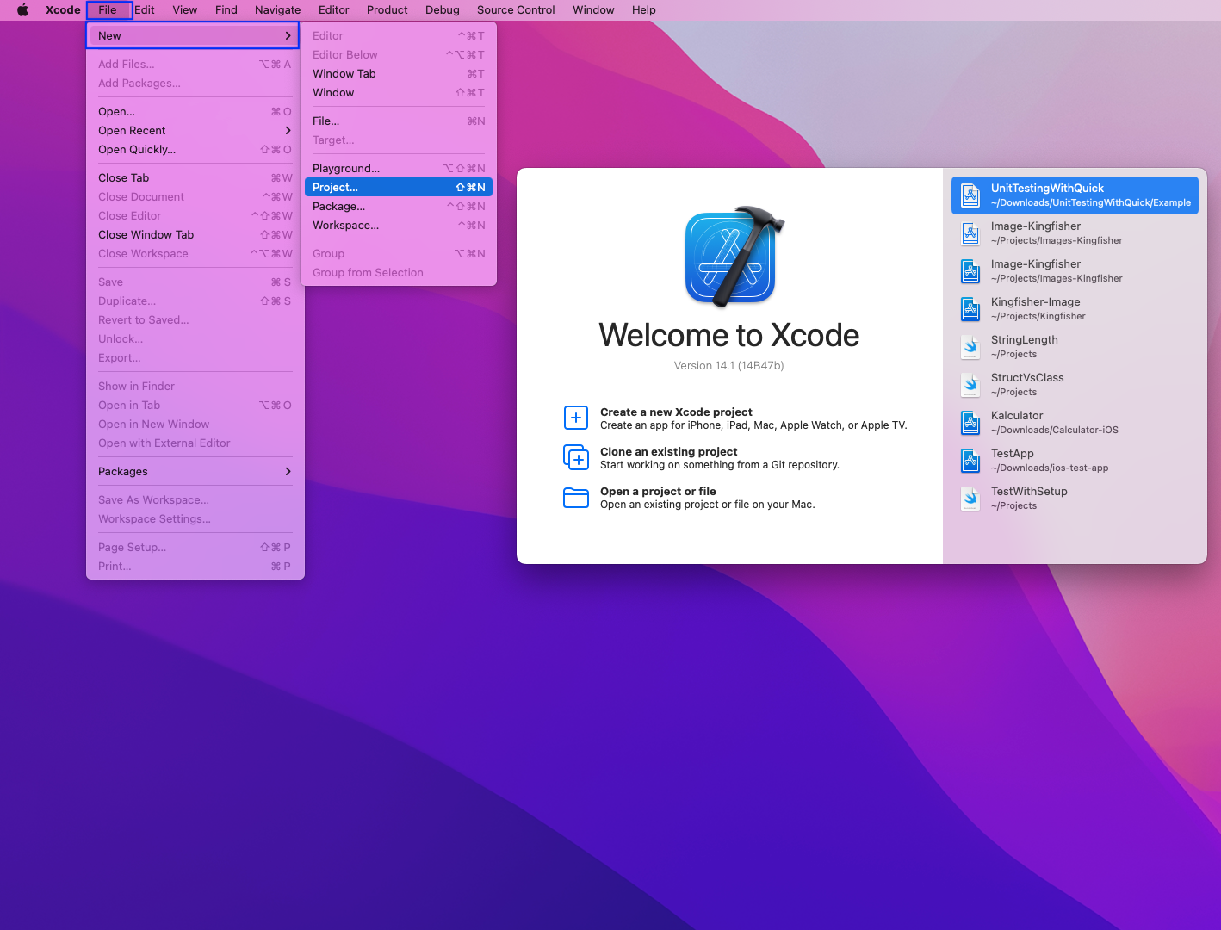Select Open... in File menu
The width and height of the screenshot is (1221, 930).
point(195,111)
